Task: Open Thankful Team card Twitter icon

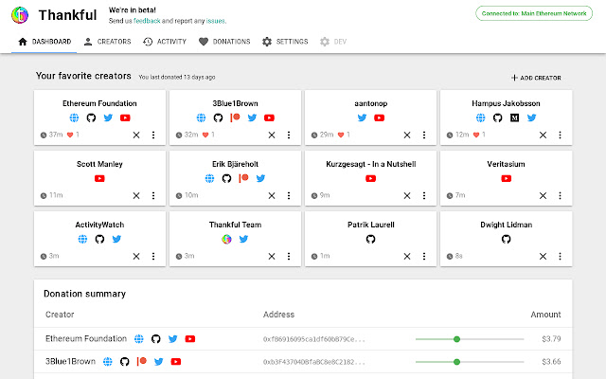Action: (x=243, y=239)
